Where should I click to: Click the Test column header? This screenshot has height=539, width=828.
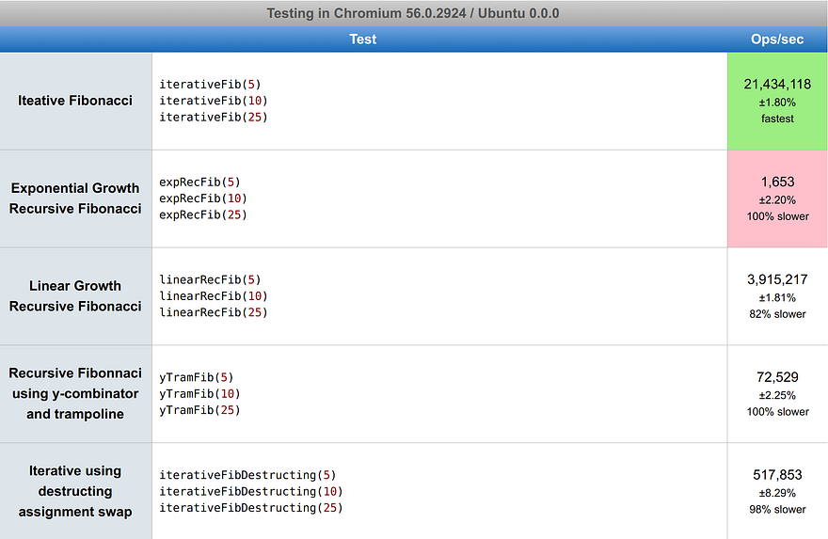[x=363, y=40]
